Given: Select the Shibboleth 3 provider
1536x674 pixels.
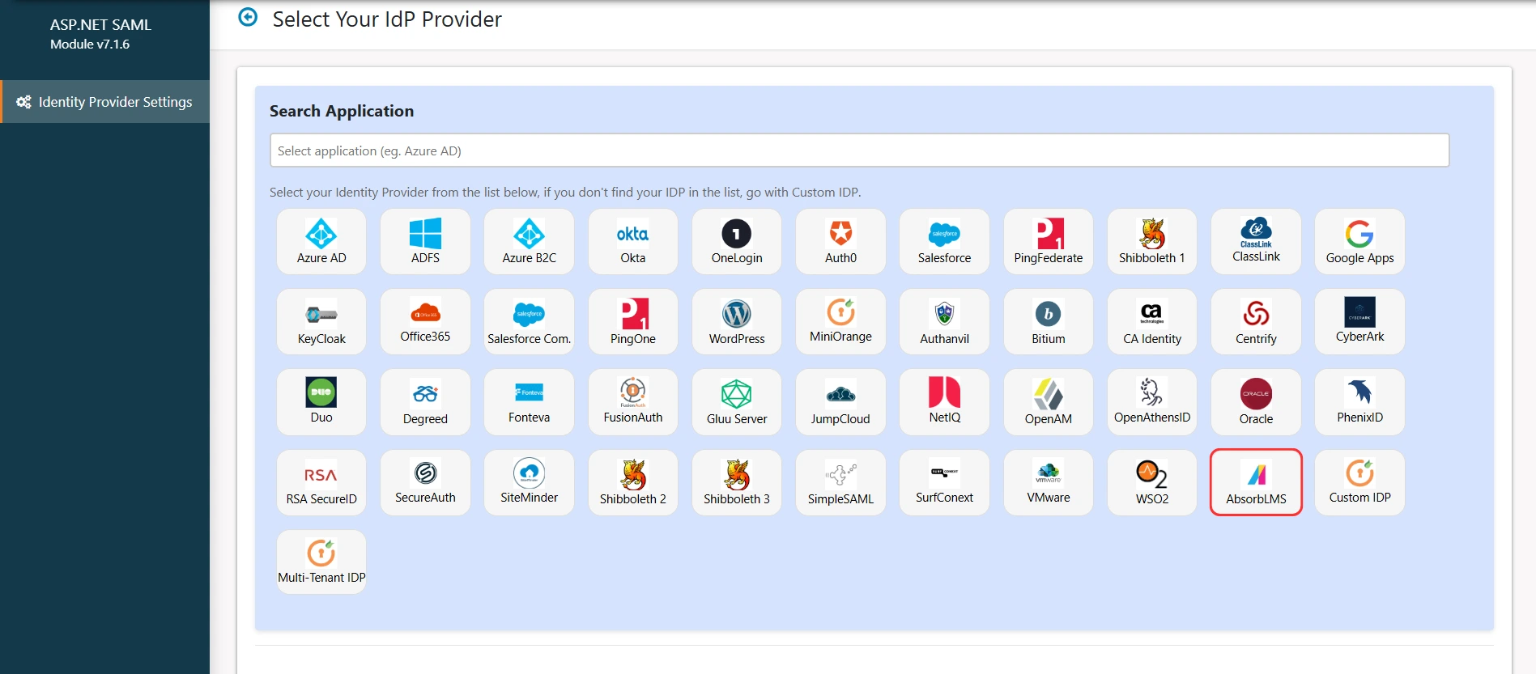Looking at the screenshot, I should coord(736,482).
